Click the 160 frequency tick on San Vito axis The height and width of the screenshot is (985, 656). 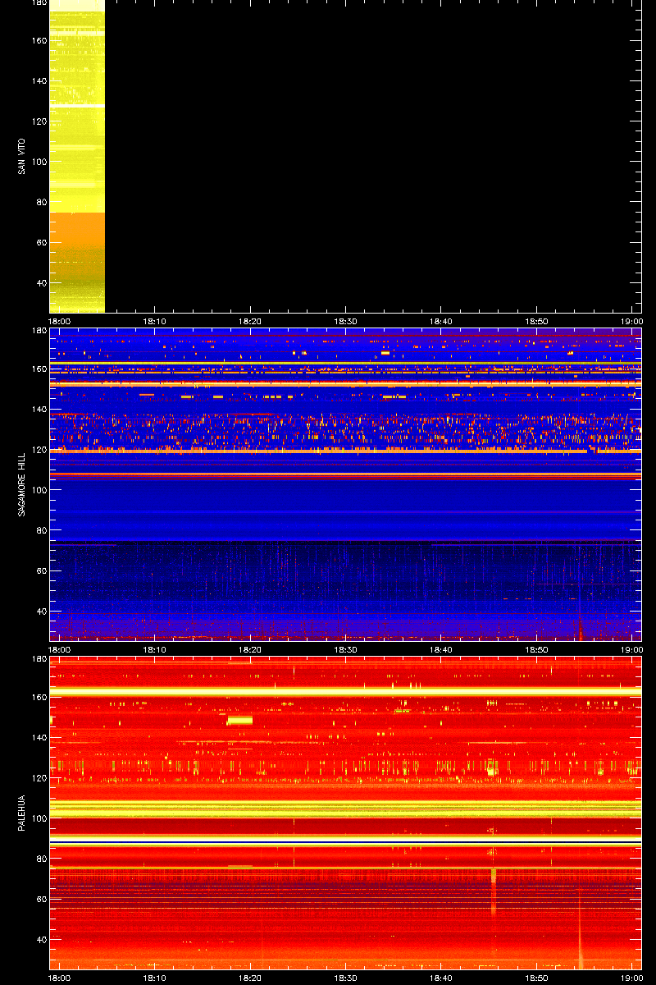click(39, 41)
